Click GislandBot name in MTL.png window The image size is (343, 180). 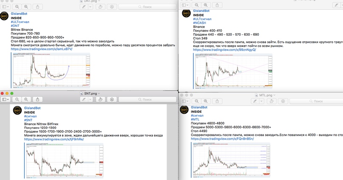(199, 107)
